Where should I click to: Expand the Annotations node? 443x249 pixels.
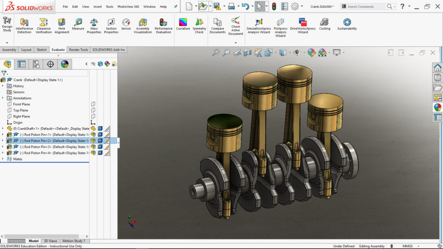click(x=3, y=98)
